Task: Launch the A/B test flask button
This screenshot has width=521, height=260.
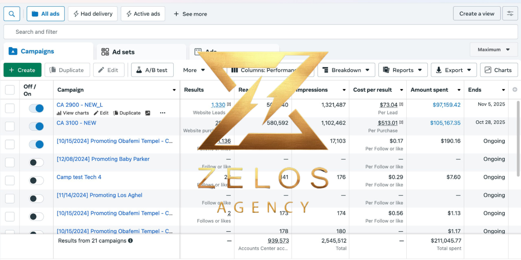Action: click(x=152, y=70)
